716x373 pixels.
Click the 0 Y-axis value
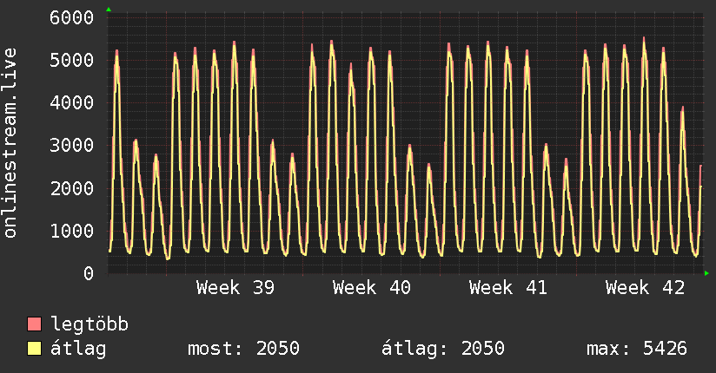pos(89,273)
